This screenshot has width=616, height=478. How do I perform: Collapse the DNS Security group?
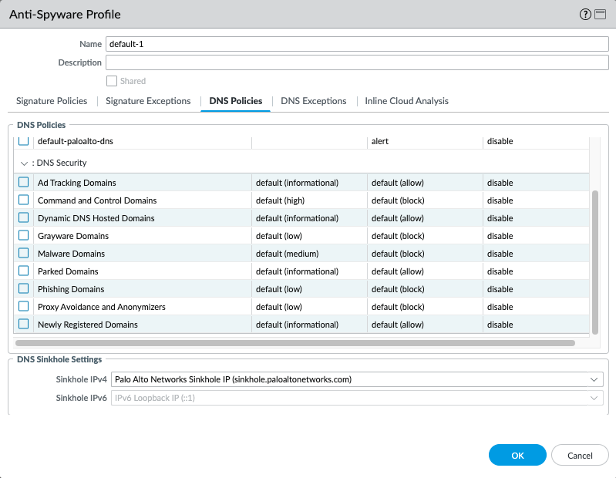point(24,163)
